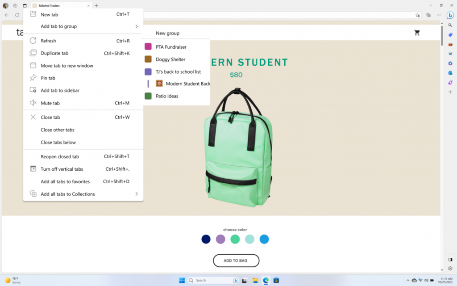This screenshot has width=457, height=286.
Task: Select the PTA Fundraiser tab group
Action: [171, 47]
